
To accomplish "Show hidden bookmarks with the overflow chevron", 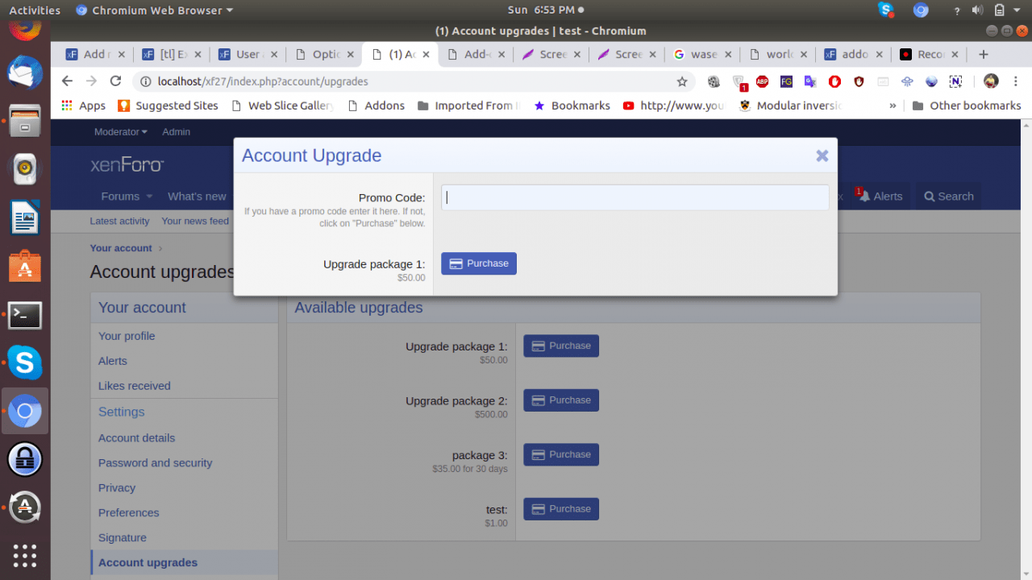I will pyautogui.click(x=893, y=106).
